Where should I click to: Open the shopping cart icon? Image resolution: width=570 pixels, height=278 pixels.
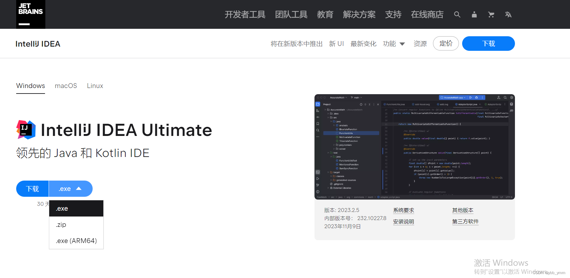(491, 15)
